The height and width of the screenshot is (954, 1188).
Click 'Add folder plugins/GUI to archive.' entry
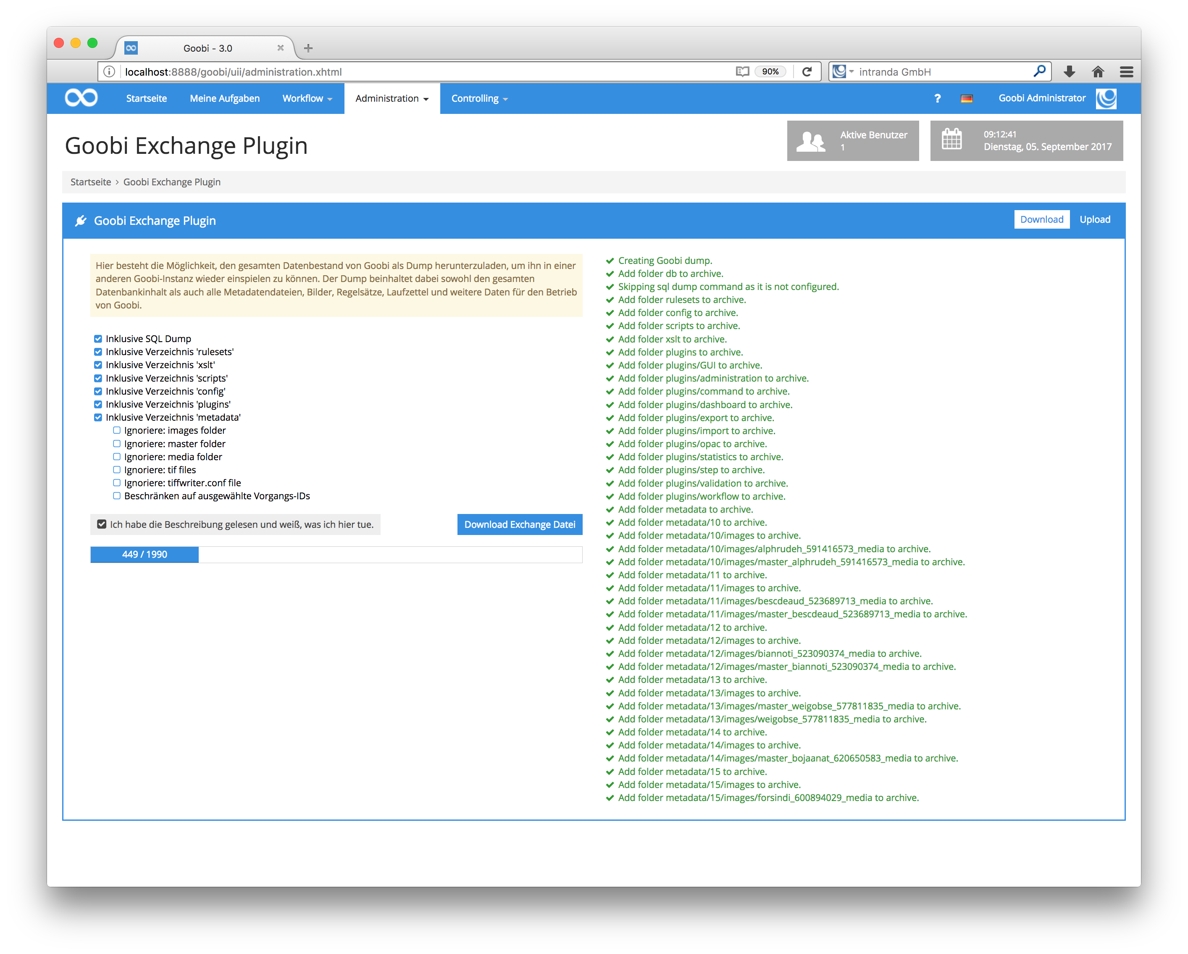click(691, 365)
